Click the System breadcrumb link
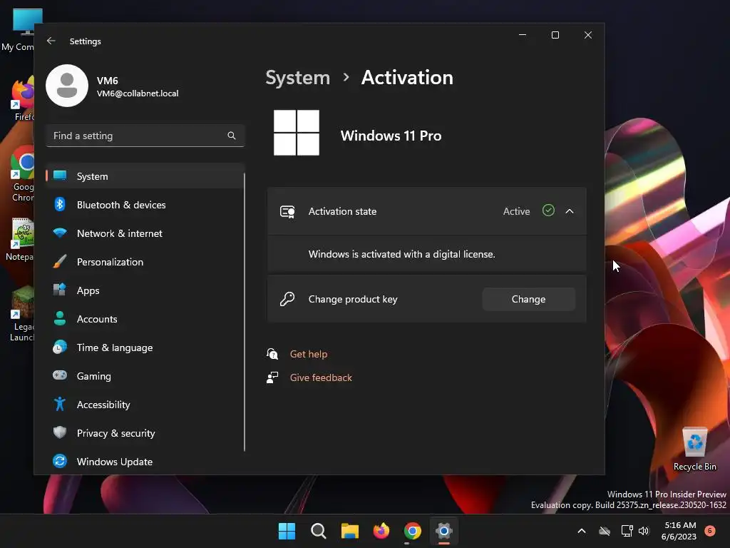730x548 pixels. 297,78
